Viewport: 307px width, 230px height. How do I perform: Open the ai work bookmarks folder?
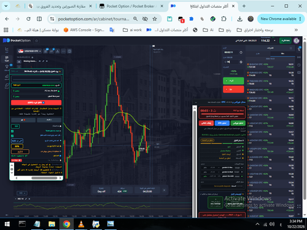pyautogui.click(x=132, y=30)
